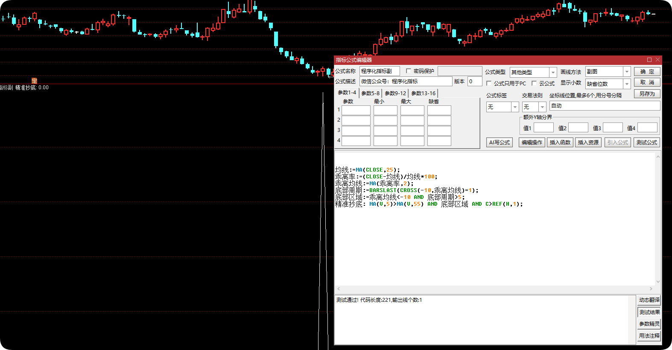Screen dimensions: 672x350
Task: Click the 确定 button
Action: coord(647,72)
